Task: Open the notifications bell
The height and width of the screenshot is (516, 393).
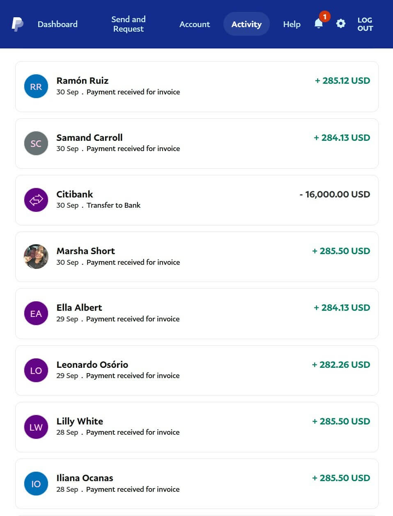Action: point(319,24)
